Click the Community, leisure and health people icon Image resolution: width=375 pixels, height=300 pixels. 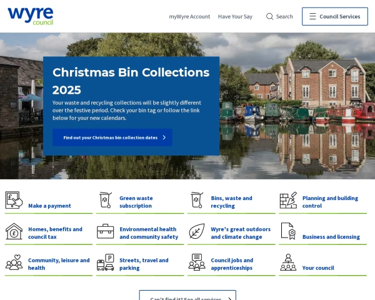tap(14, 262)
